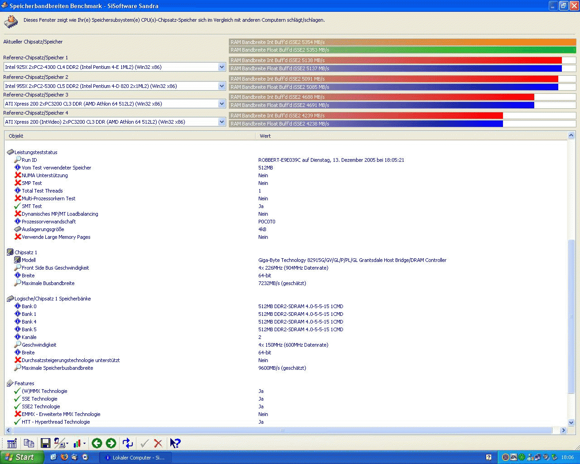The image size is (580, 464).
Task: Click the info icon beside Bank 0
Action: coord(18,306)
